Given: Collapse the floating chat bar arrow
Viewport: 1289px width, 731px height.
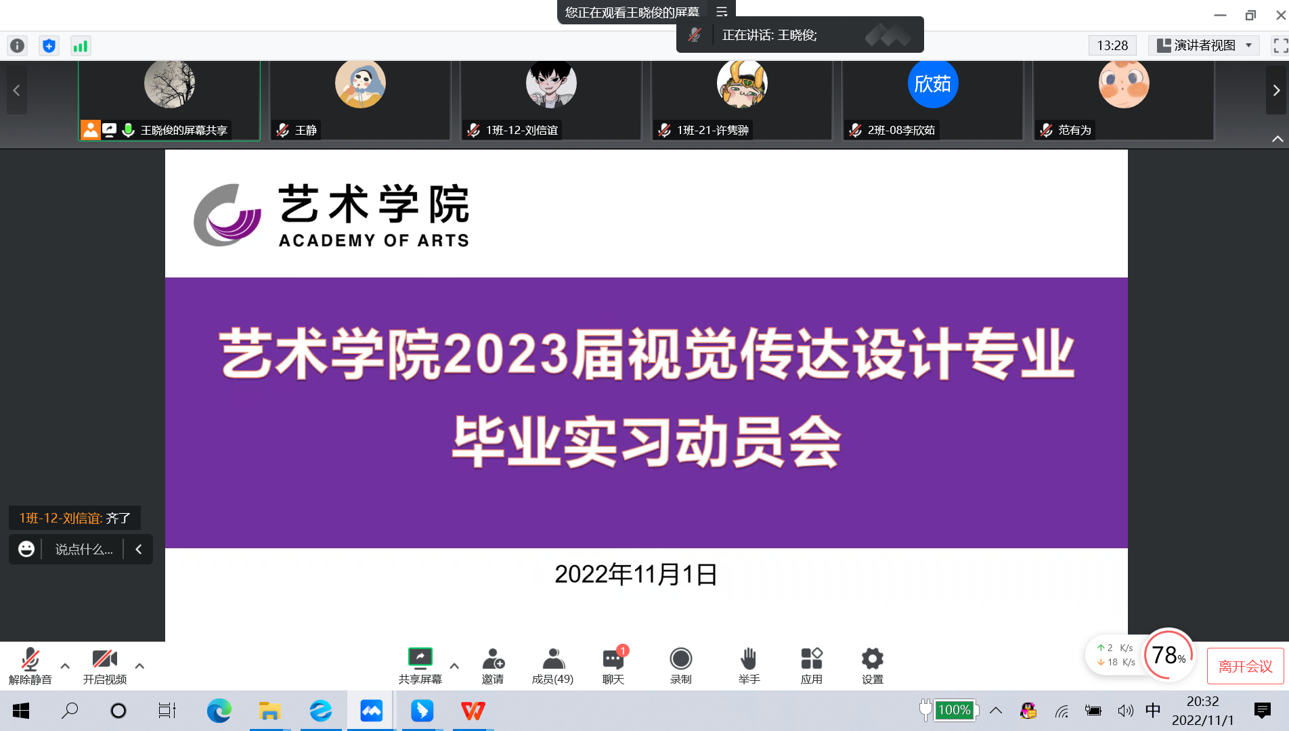Looking at the screenshot, I should pyautogui.click(x=139, y=549).
